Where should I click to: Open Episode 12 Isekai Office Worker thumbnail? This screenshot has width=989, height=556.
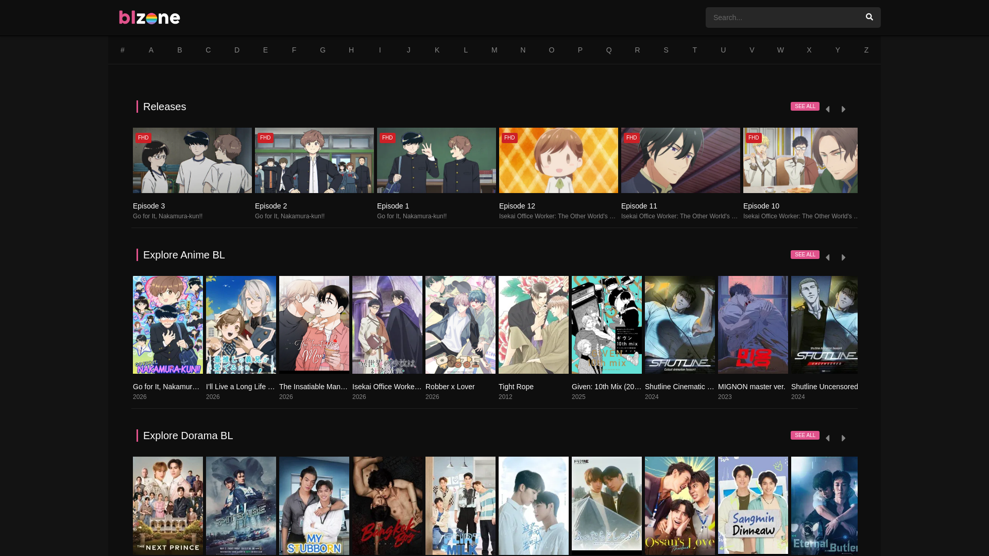[x=558, y=160]
